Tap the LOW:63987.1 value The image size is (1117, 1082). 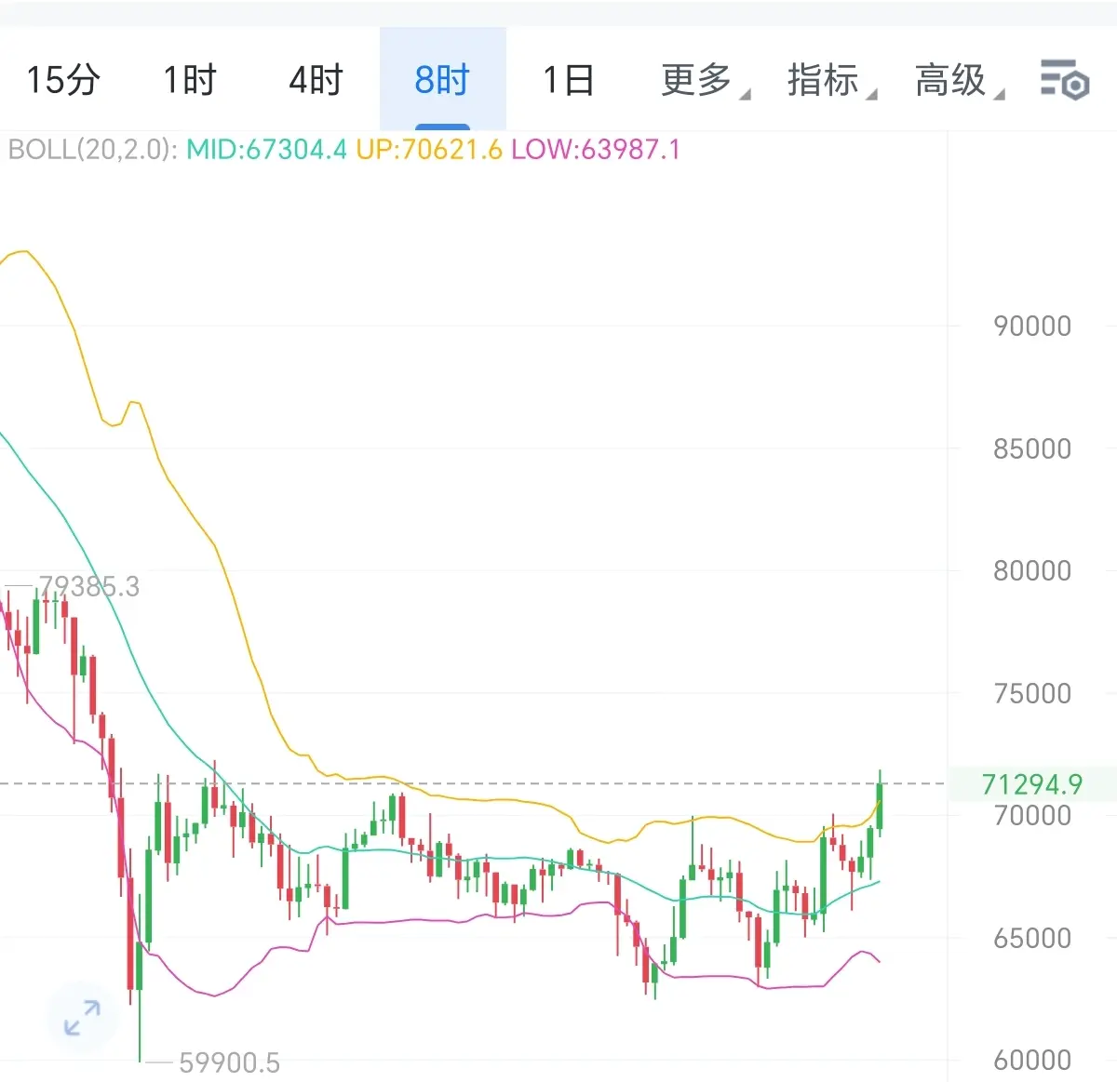coord(596,149)
